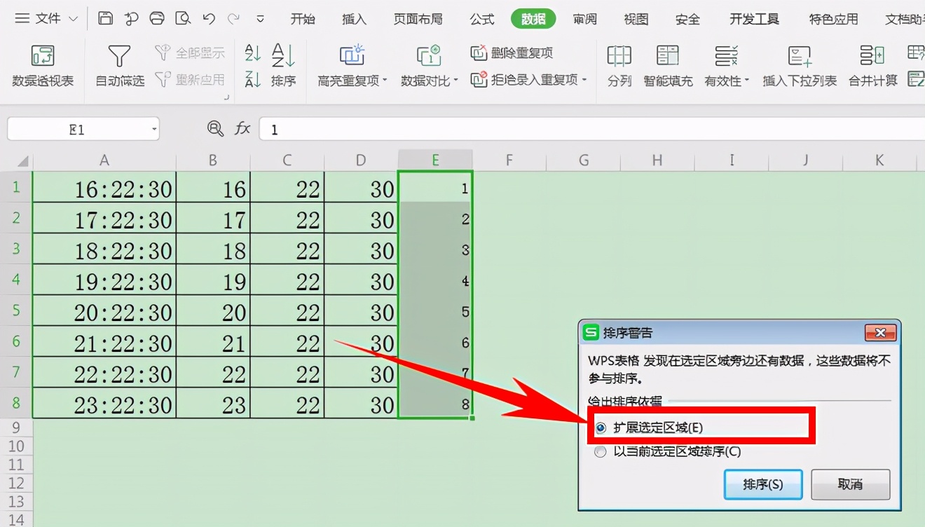Switch to the 公式 tab
Viewport: 925px width, 527px height.
point(481,19)
